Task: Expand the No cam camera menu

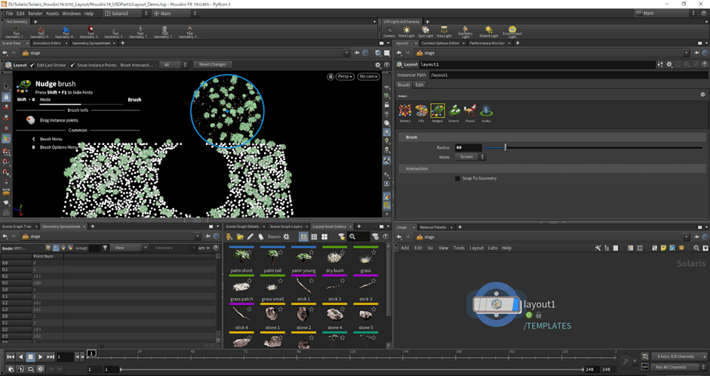Action: click(368, 76)
